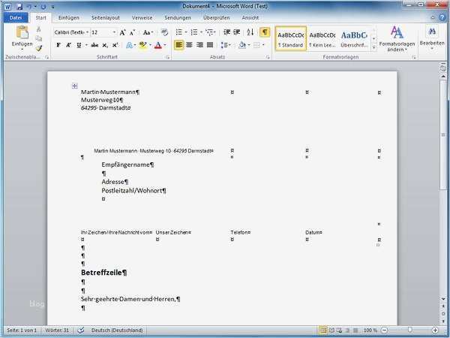Toggle strikethrough formatting
This screenshot has height=338, width=450.
click(x=94, y=45)
